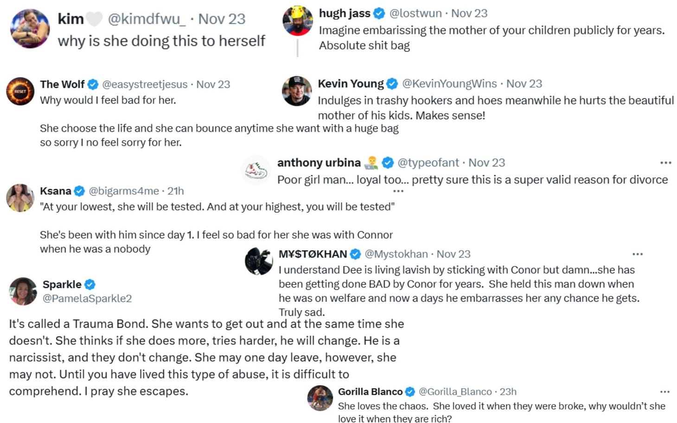The image size is (677, 423).
Task: Open Sparkle's profile photo
Action: pos(23,291)
